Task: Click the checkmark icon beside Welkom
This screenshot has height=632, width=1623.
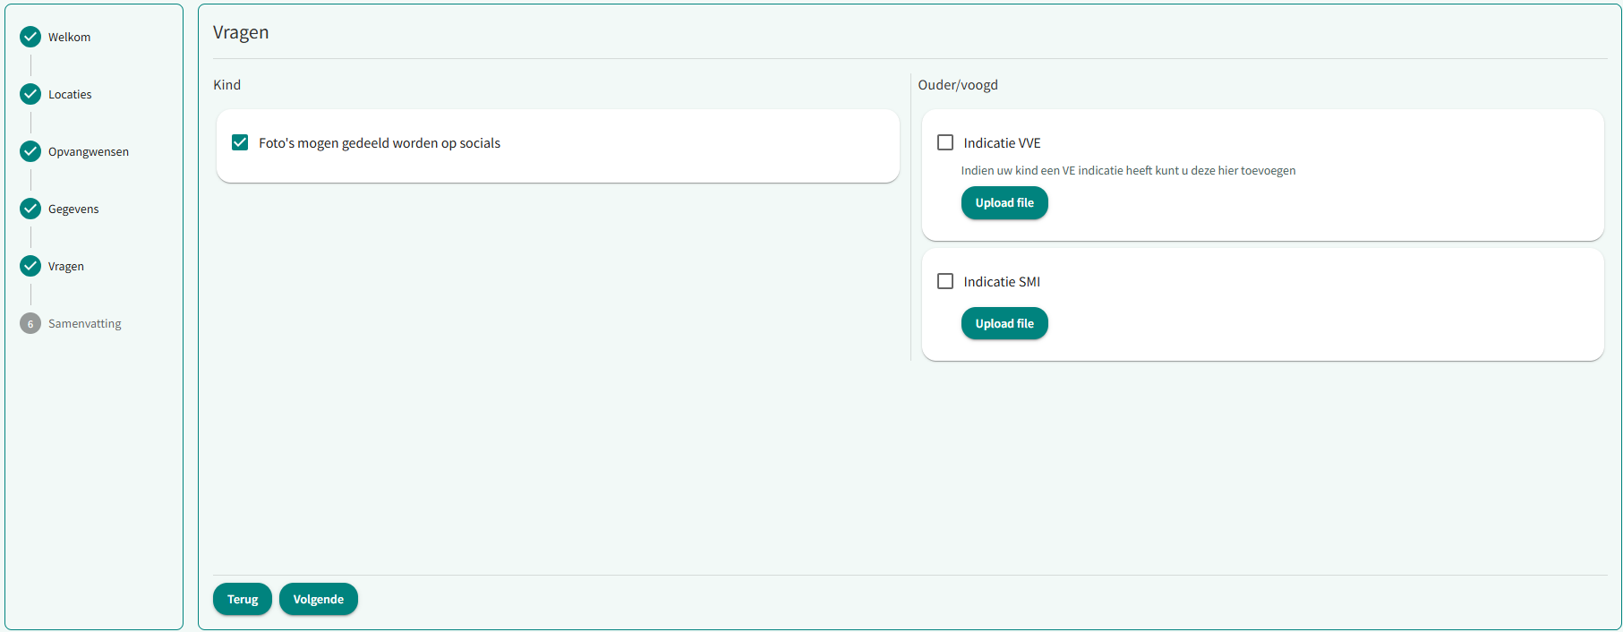Action: click(x=30, y=37)
